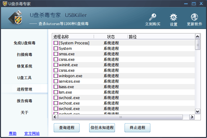Select the services.exe process name
207x138 pixels.
[70, 81]
